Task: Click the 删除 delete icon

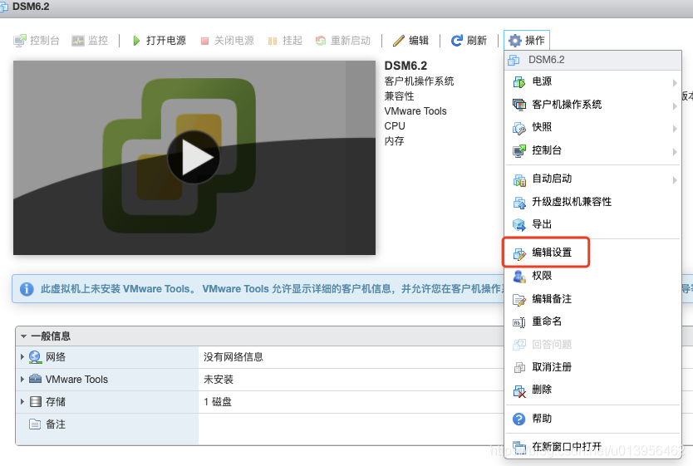Action: 519,390
